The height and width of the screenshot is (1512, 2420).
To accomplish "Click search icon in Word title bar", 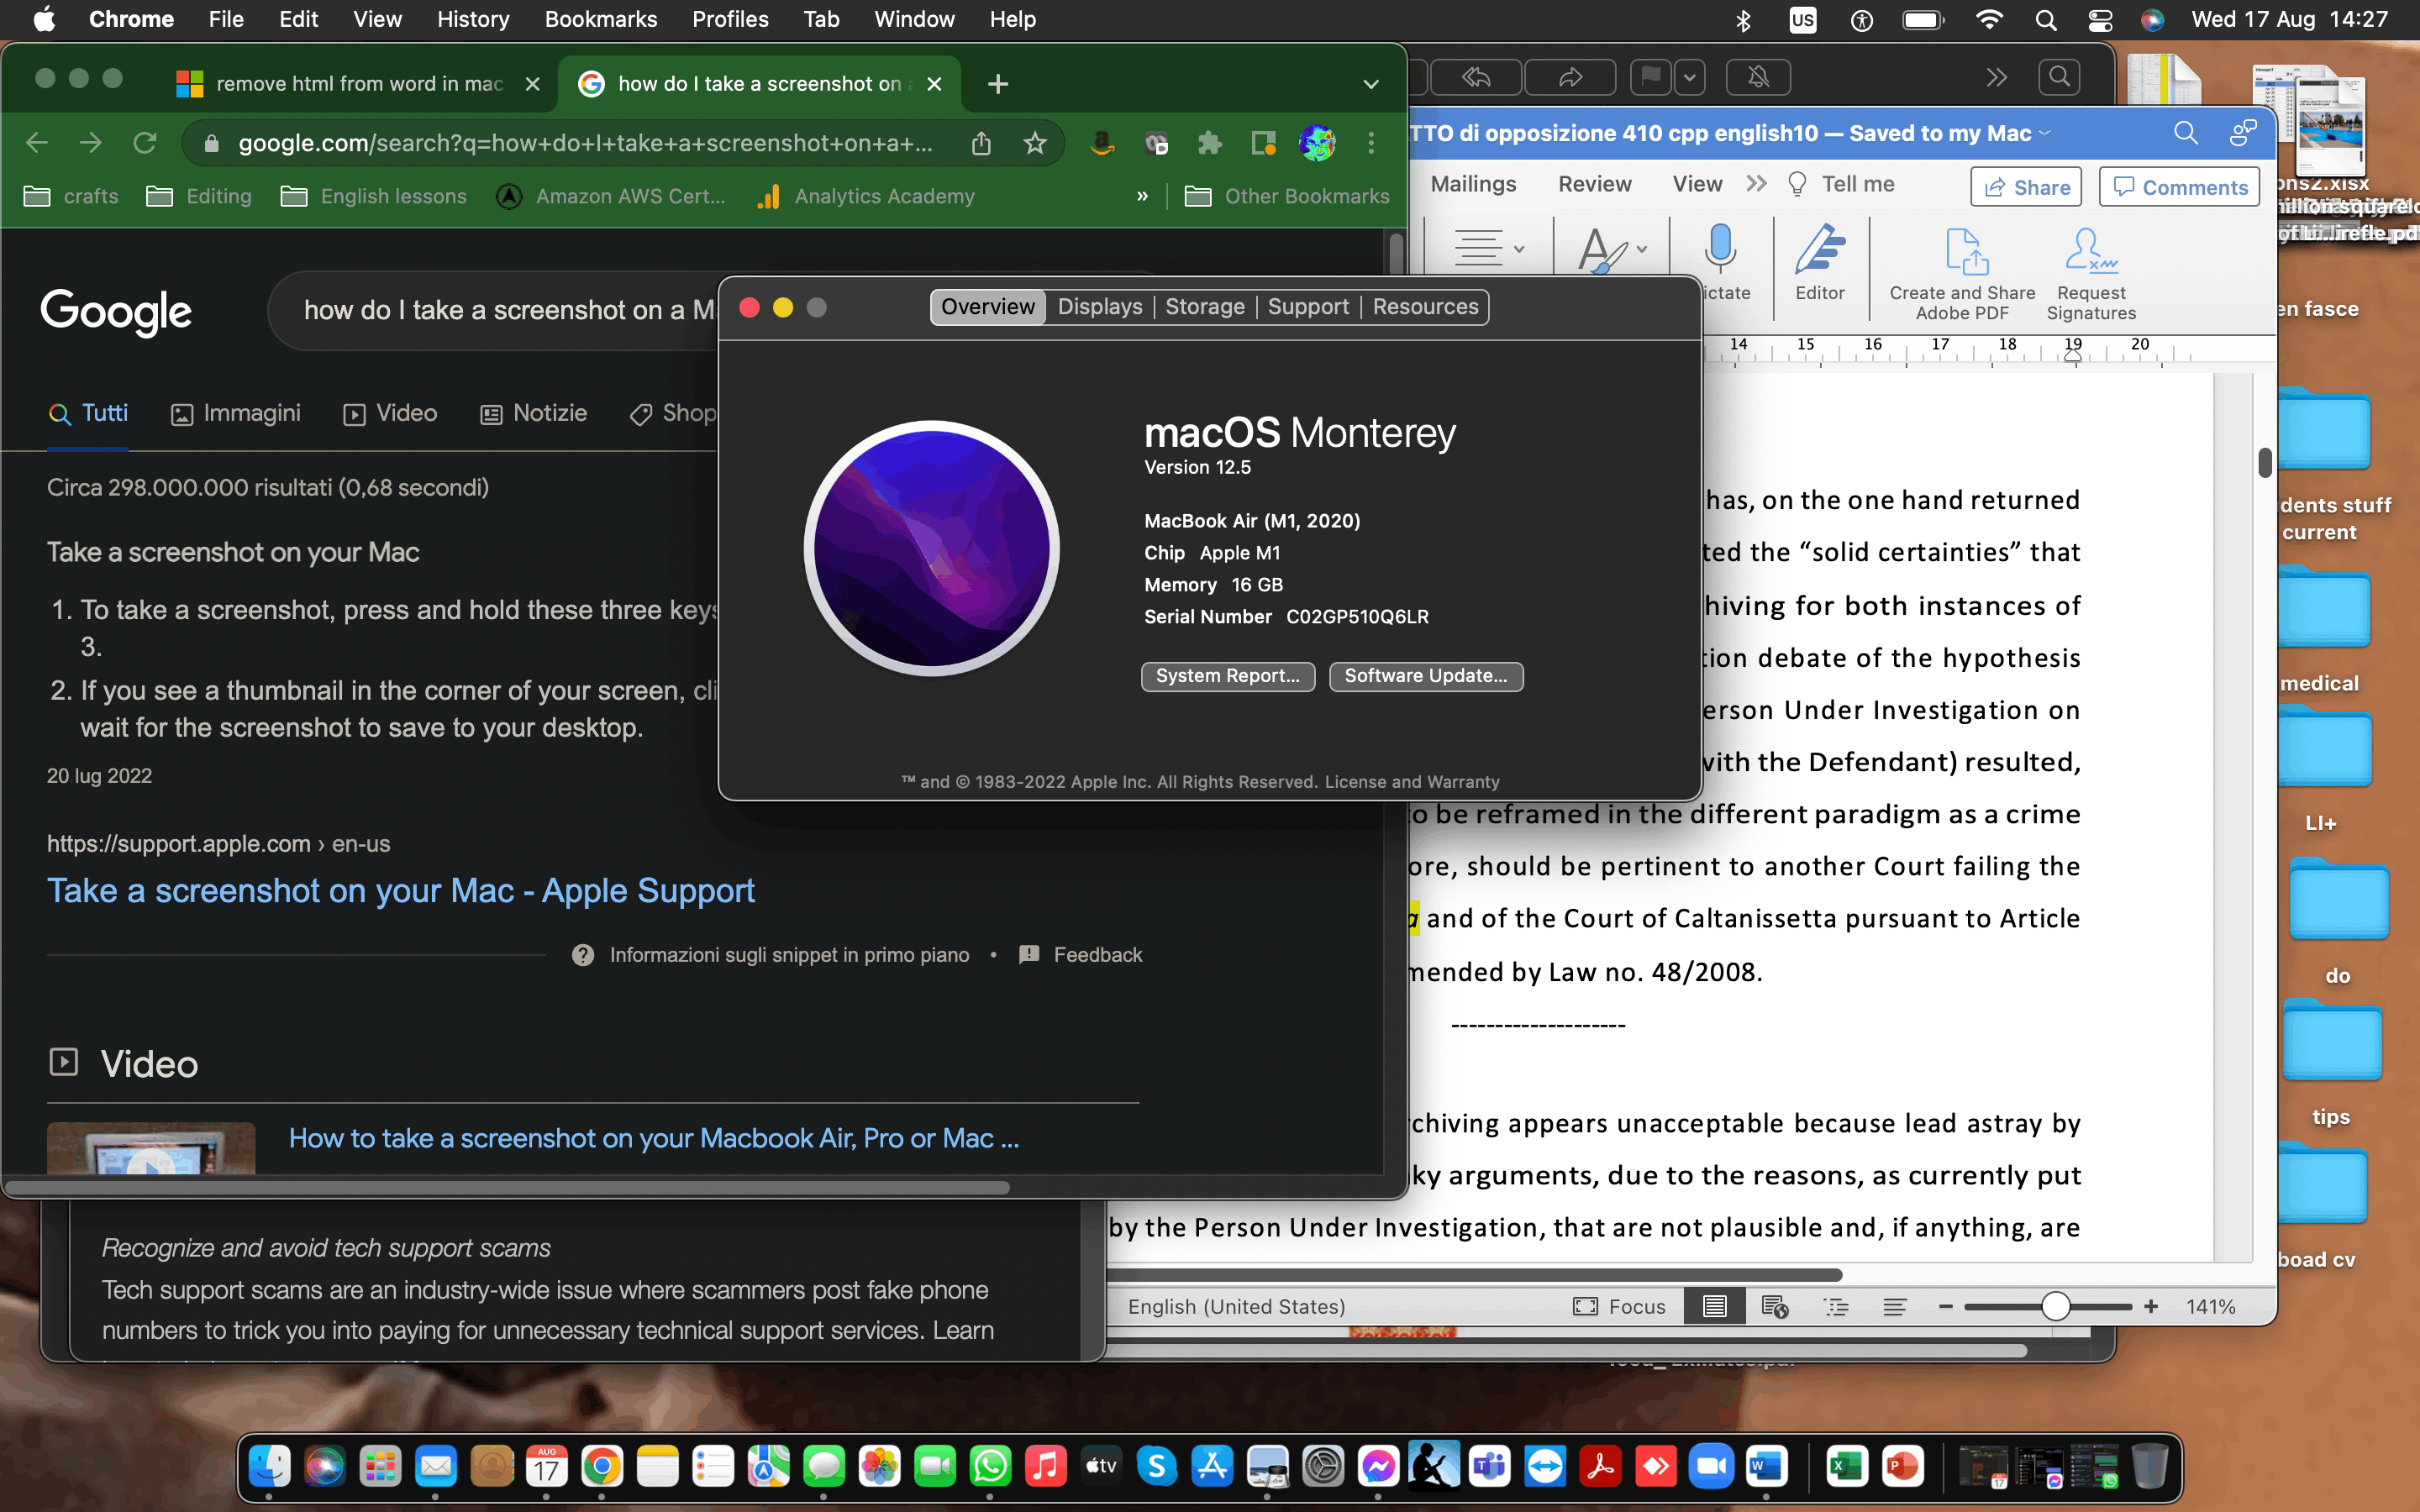I will tap(2185, 133).
